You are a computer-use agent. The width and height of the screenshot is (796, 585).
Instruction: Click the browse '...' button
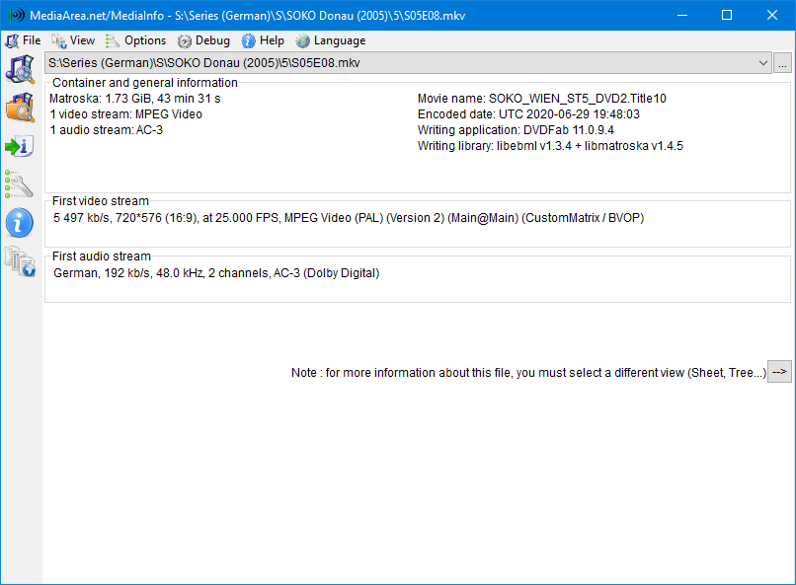(x=782, y=63)
